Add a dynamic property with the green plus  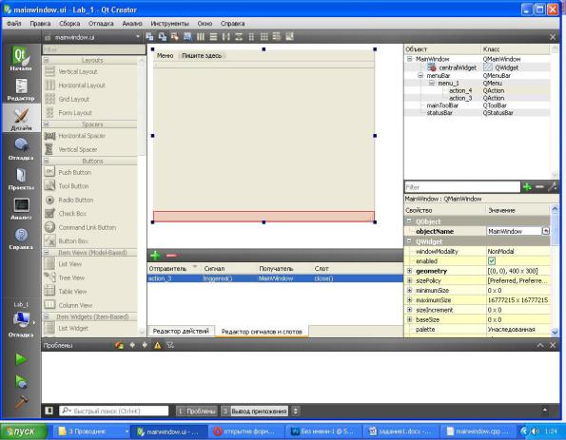[x=527, y=187]
